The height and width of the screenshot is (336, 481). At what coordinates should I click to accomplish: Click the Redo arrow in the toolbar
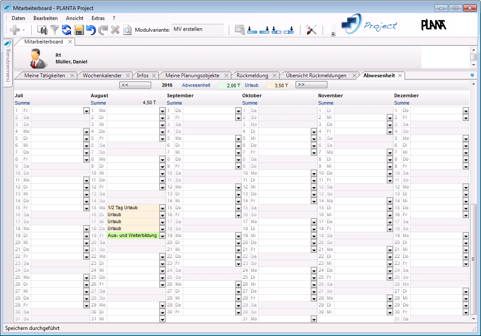(103, 30)
